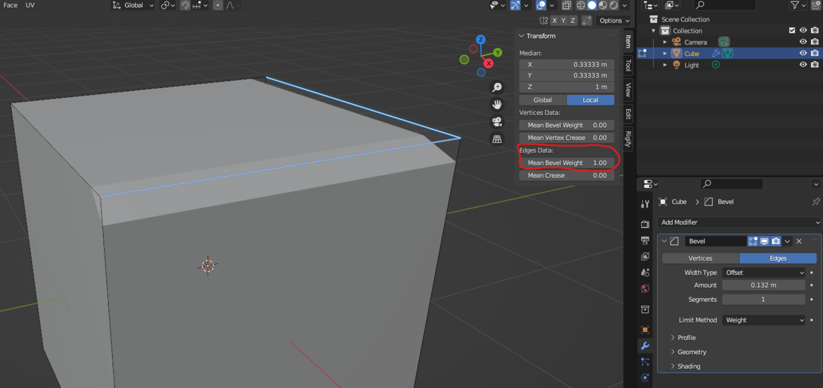Select the Modifier properties wrench tab
The image size is (823, 388).
[x=644, y=346]
